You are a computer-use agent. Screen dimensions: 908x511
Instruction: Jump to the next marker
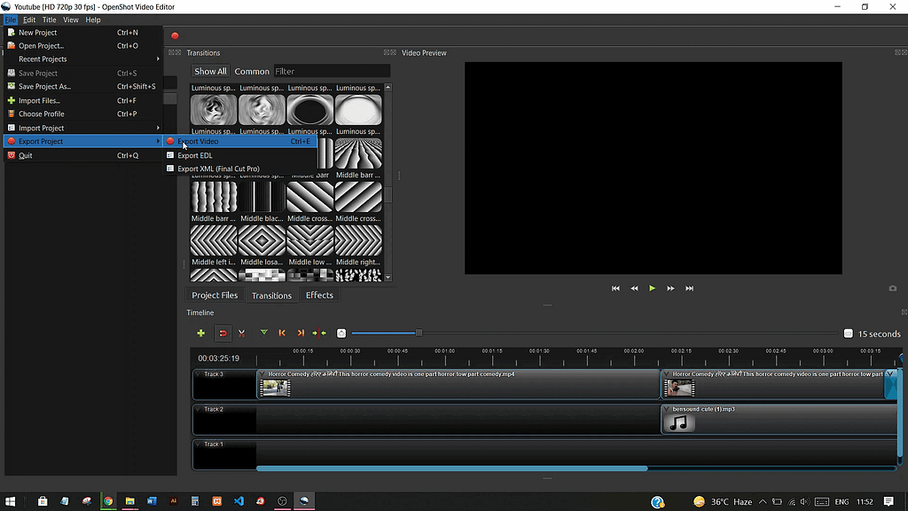point(301,333)
